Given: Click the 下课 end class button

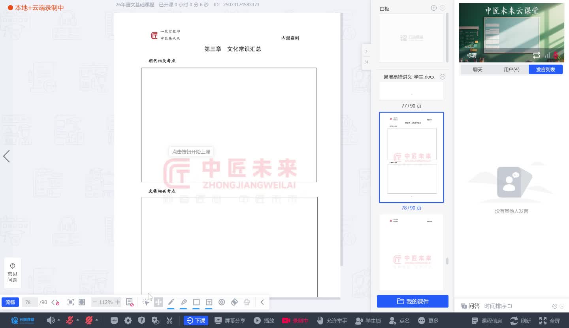Looking at the screenshot, I should [196, 320].
